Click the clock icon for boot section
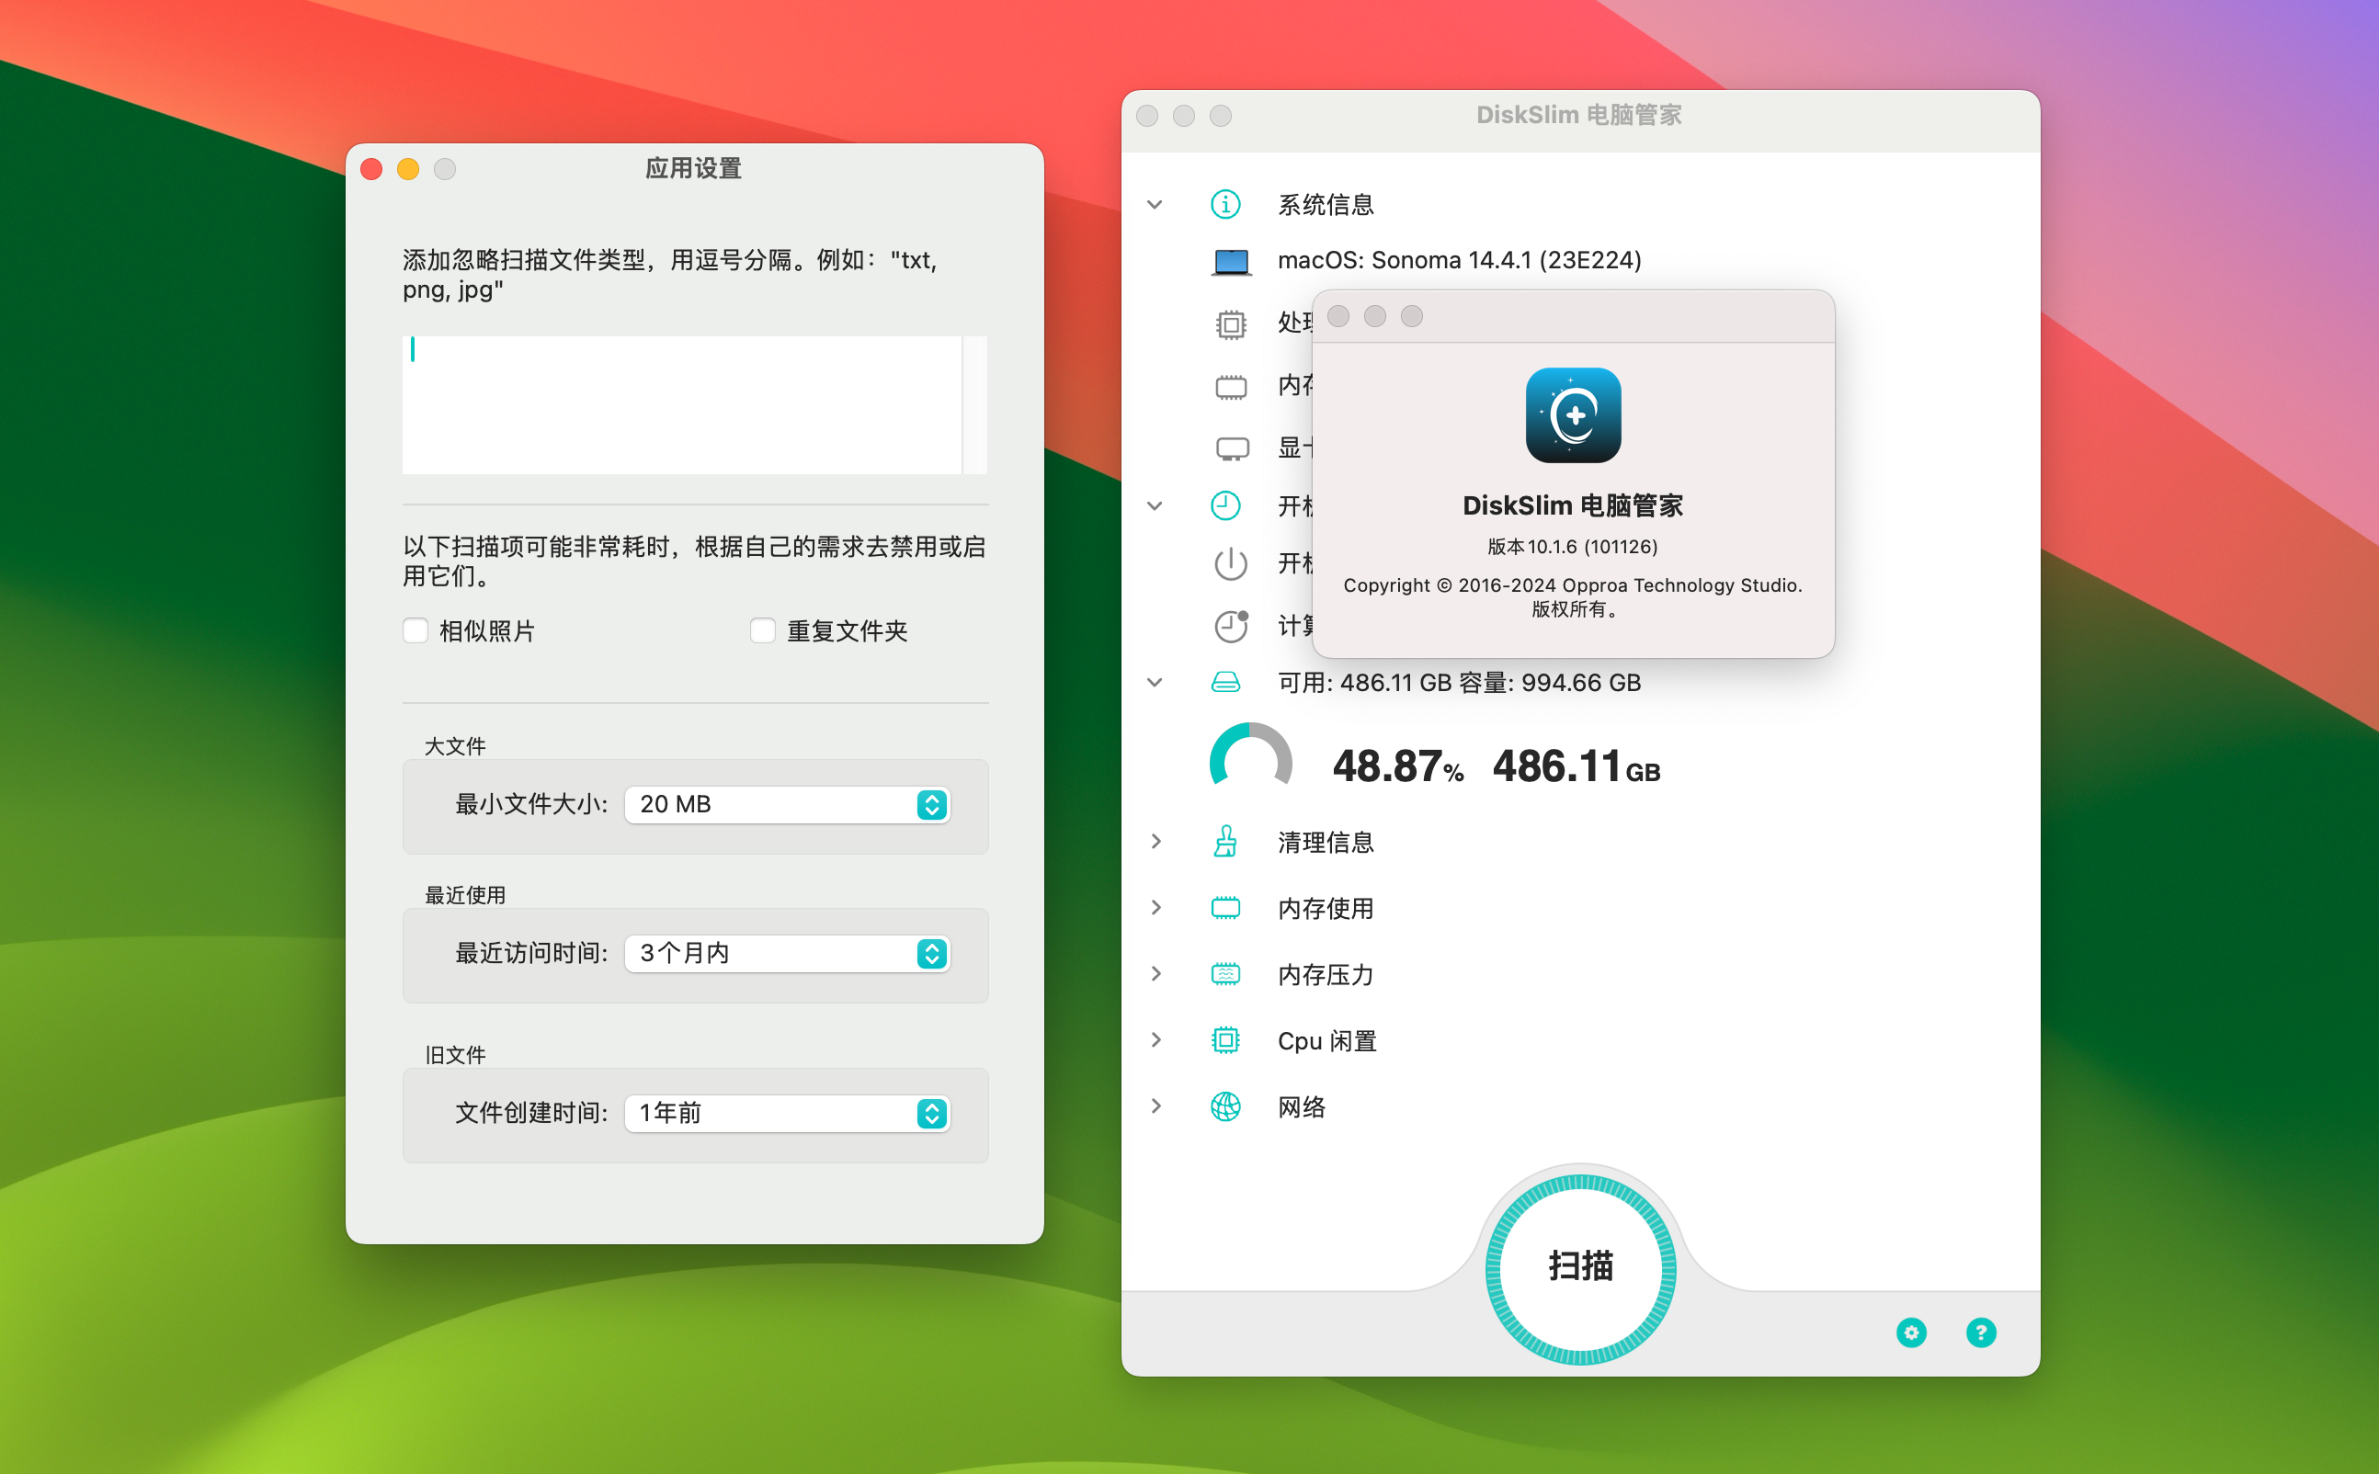This screenshot has width=2379, height=1474. pos(1225,506)
